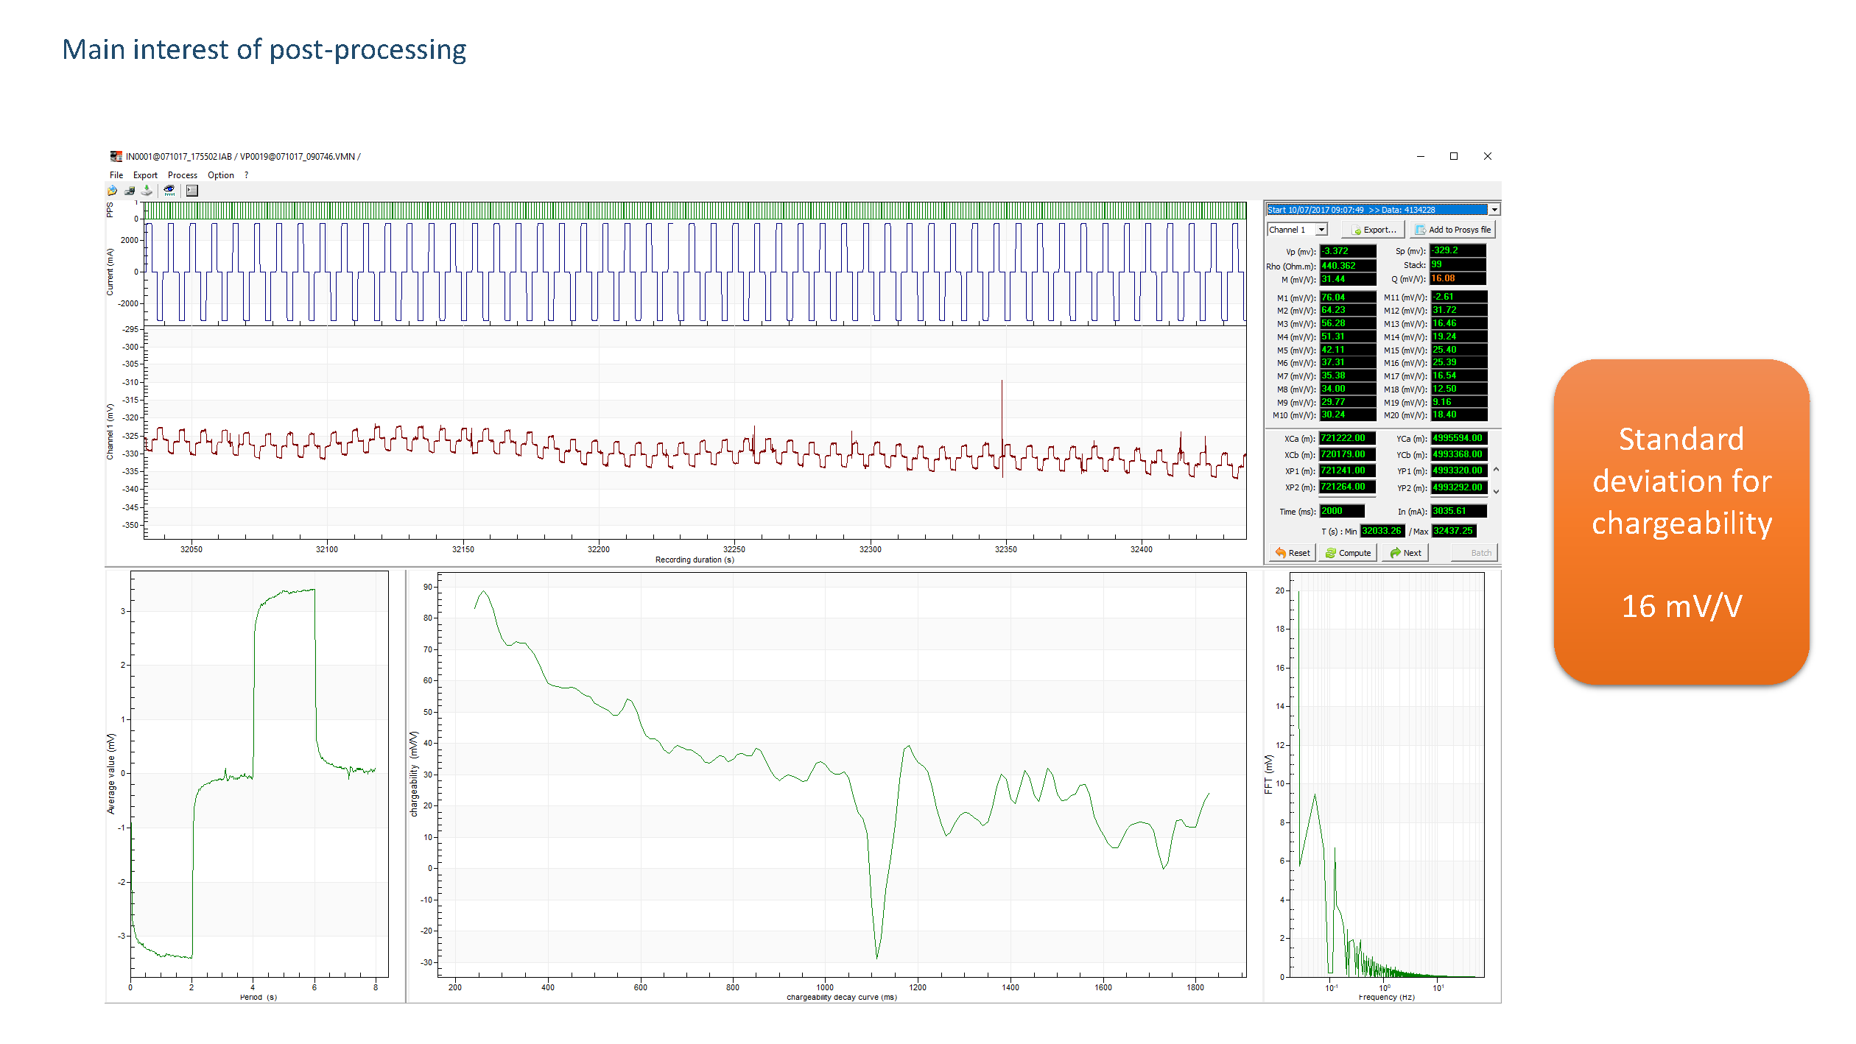Open the Start date data dropdown
The image size is (1856, 1044).
pos(1494,210)
